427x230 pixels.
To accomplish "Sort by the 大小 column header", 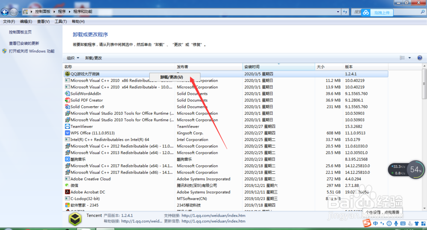I will (x=329, y=67).
